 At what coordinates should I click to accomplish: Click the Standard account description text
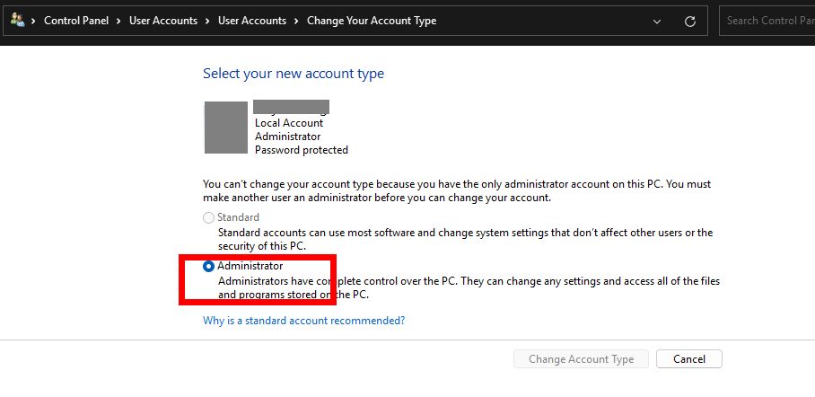point(465,239)
